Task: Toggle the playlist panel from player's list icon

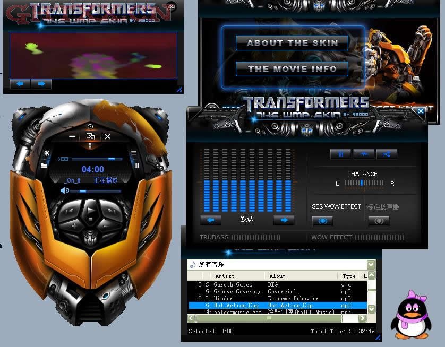Action: pyautogui.click(x=133, y=153)
